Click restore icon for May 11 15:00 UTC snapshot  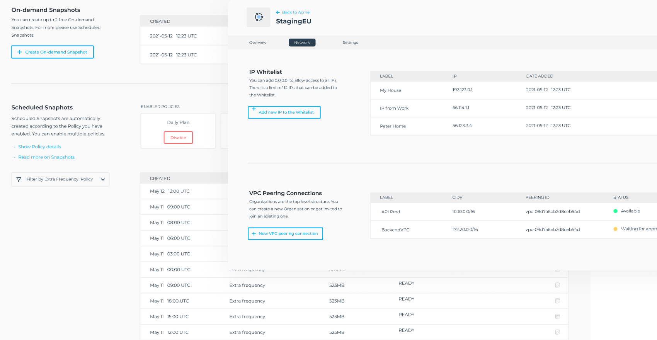(x=557, y=316)
